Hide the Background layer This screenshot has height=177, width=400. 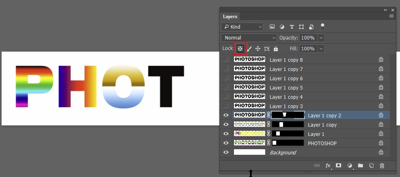226,152
